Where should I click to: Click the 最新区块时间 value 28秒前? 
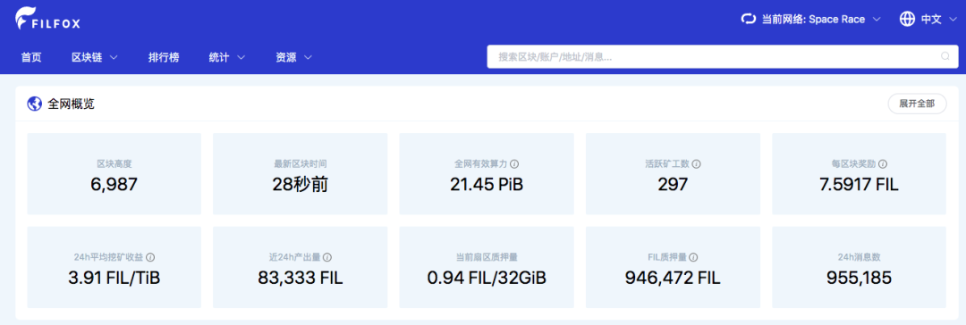[x=300, y=184]
